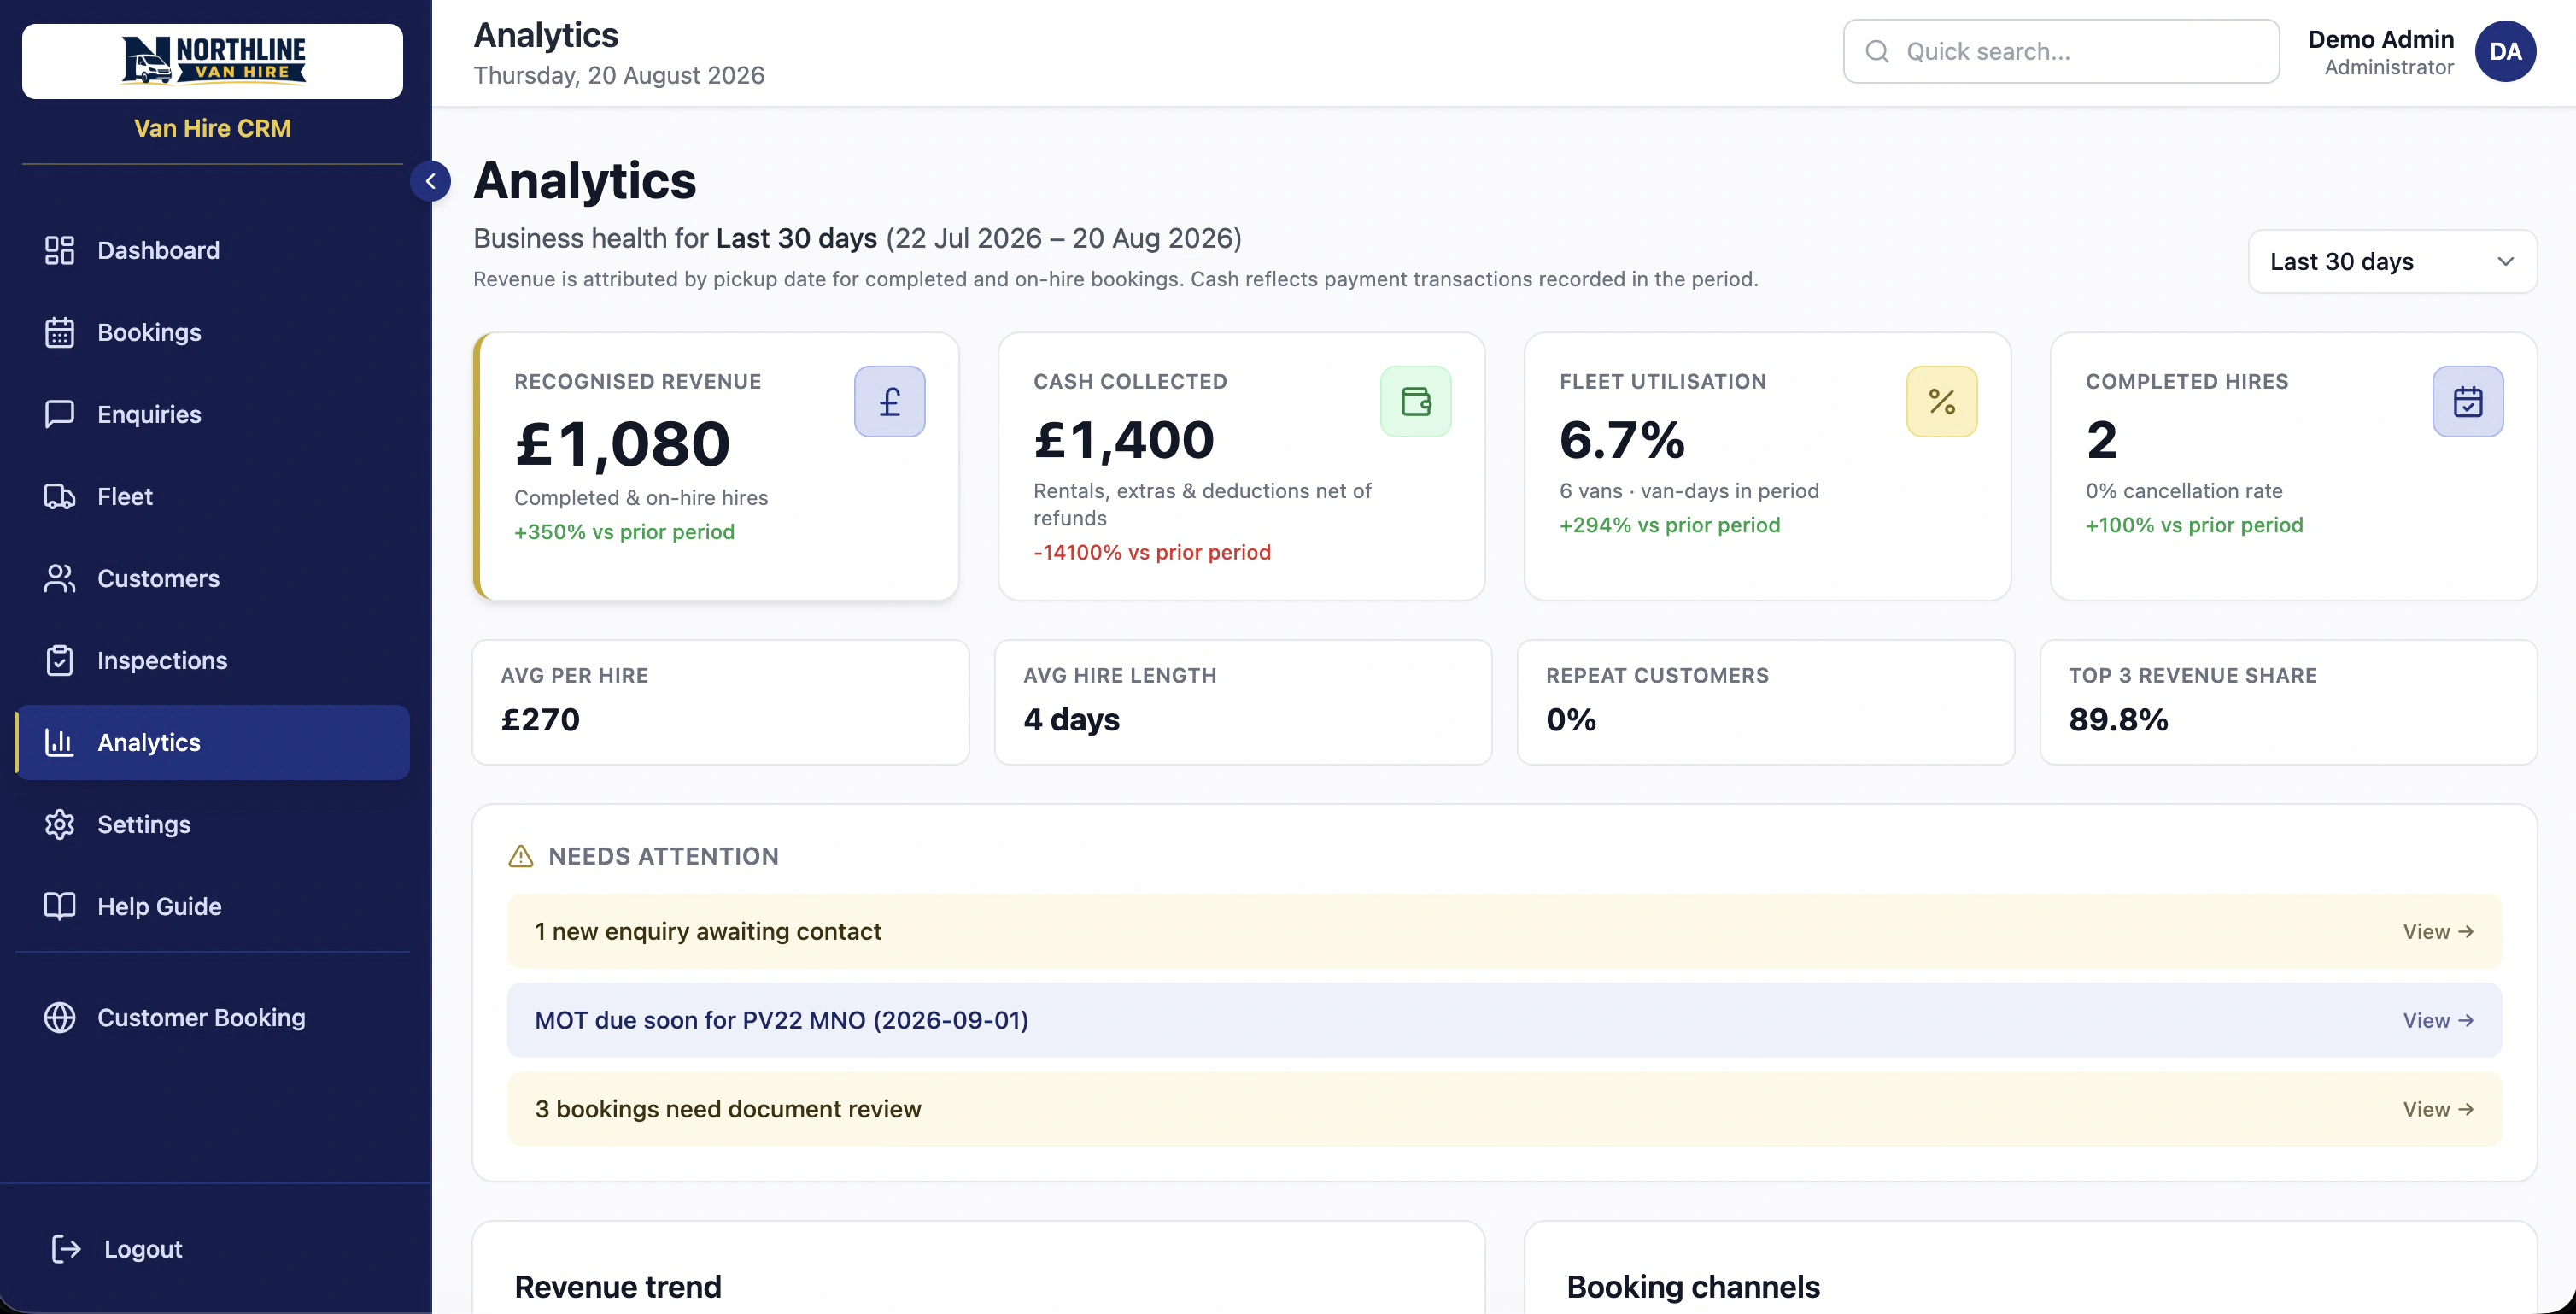Collapse the sidebar with the chevron button
This screenshot has height=1314, width=2576.
[x=430, y=181]
